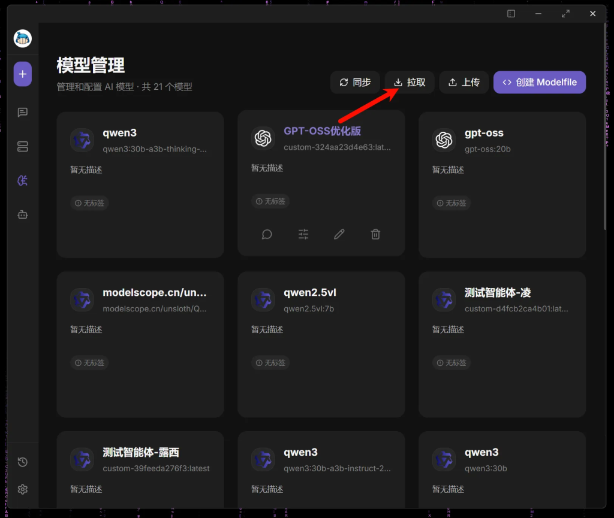Viewport: 614px width, 518px height.
Task: Select the model management brain icon
Action: tap(23, 181)
